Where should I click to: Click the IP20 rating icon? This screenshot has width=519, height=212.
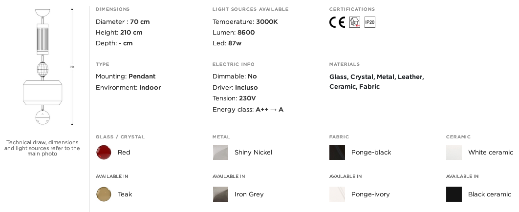pyautogui.click(x=370, y=22)
